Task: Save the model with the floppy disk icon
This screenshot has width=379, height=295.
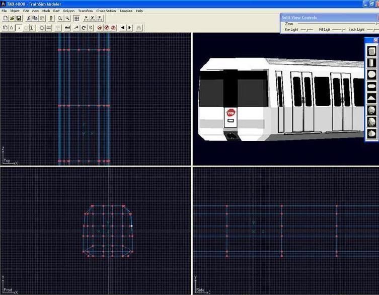Action: tap(19, 19)
